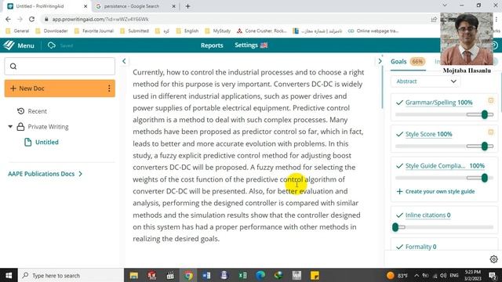502x282 pixels.
Task: Click the magnifier icon in search box
Action: pyautogui.click(x=13, y=66)
